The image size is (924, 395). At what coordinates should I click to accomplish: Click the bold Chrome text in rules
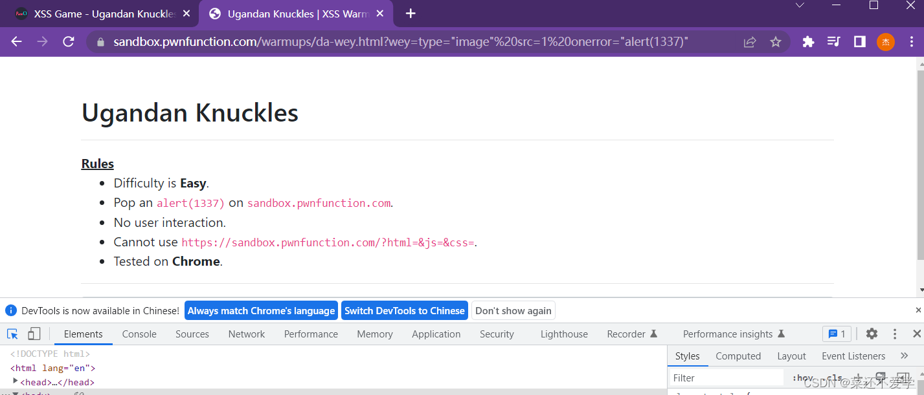click(x=196, y=261)
